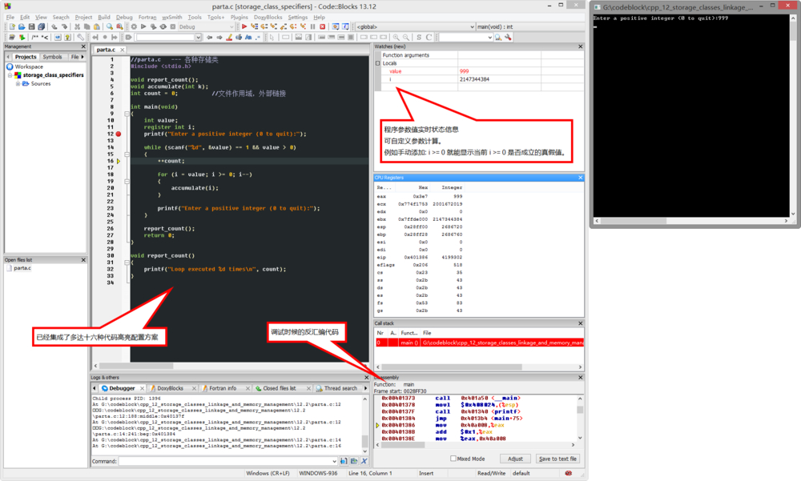Collapse the Locals group in Watches

click(x=378, y=63)
